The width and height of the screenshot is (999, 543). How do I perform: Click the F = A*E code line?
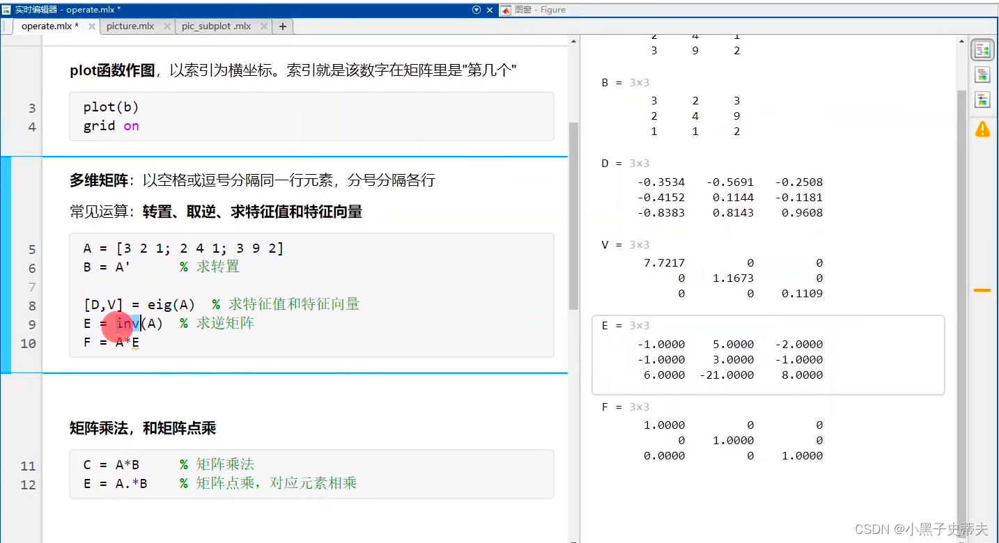tap(111, 343)
